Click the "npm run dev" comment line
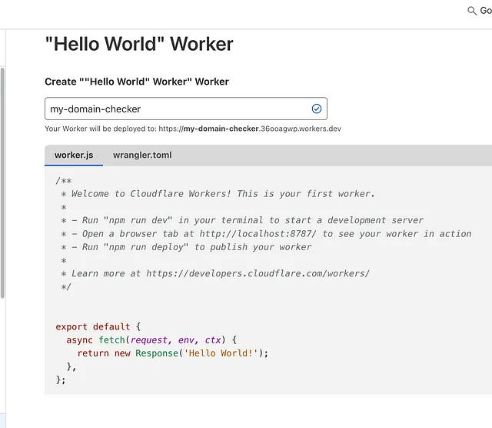 tap(242, 220)
